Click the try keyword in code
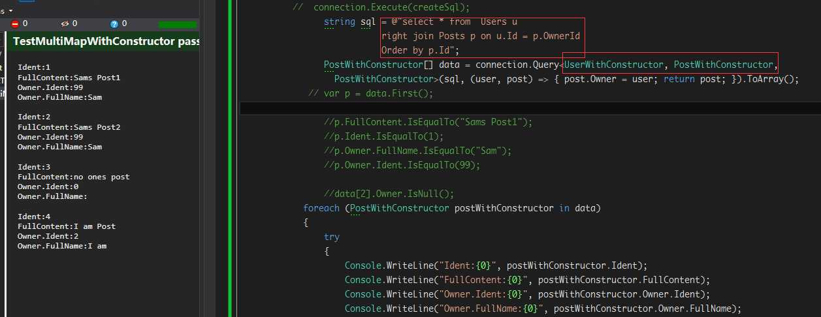821x317 pixels. (x=332, y=237)
